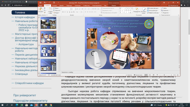Image resolution: width=190 pixels, height=107 pixels.
Task: Click the Undo arrow in quick access toolbar
Action: point(45,3)
